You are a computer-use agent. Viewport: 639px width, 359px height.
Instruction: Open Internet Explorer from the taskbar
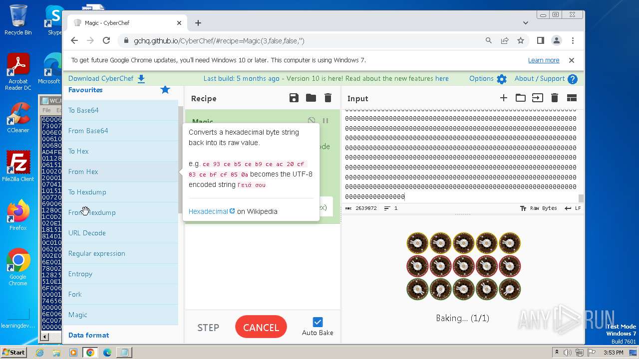coord(40,353)
